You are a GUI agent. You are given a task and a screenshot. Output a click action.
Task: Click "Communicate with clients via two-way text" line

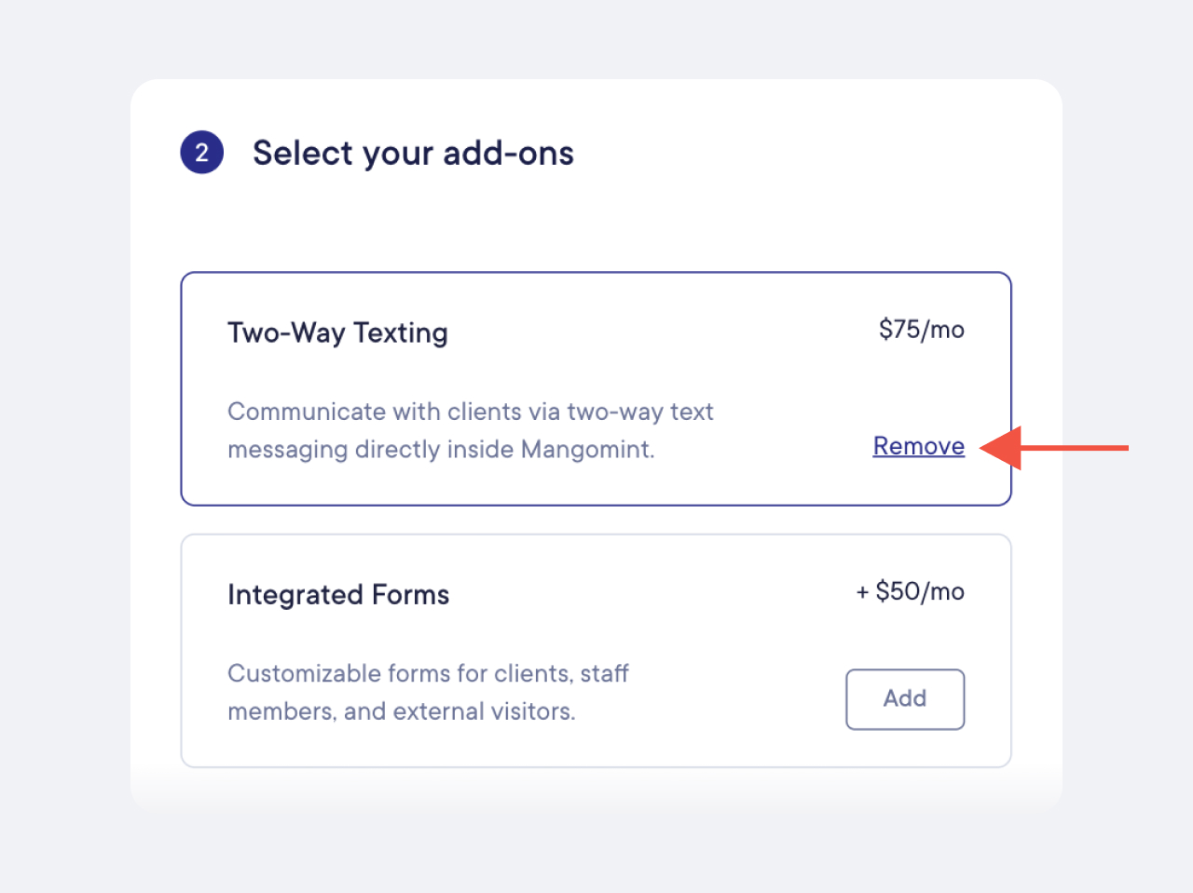pos(471,412)
